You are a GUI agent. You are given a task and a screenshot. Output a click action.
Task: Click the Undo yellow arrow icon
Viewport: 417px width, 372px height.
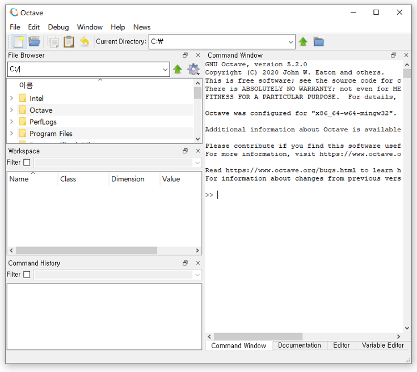[85, 42]
